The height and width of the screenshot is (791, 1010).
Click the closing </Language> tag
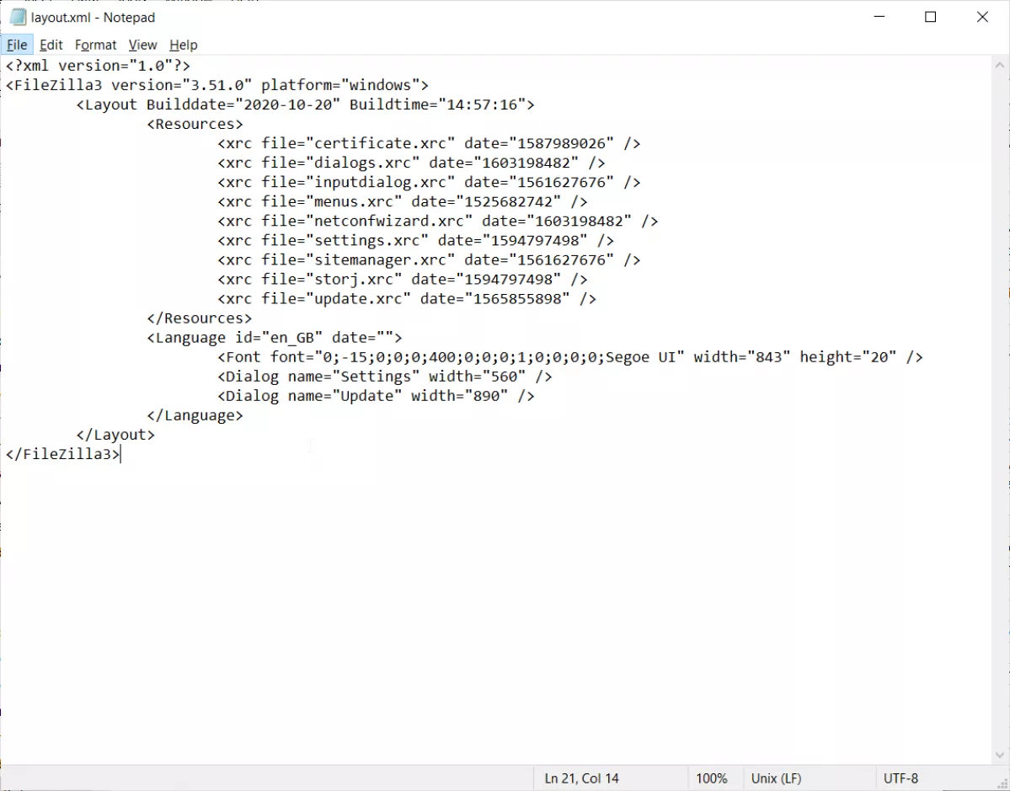point(195,415)
